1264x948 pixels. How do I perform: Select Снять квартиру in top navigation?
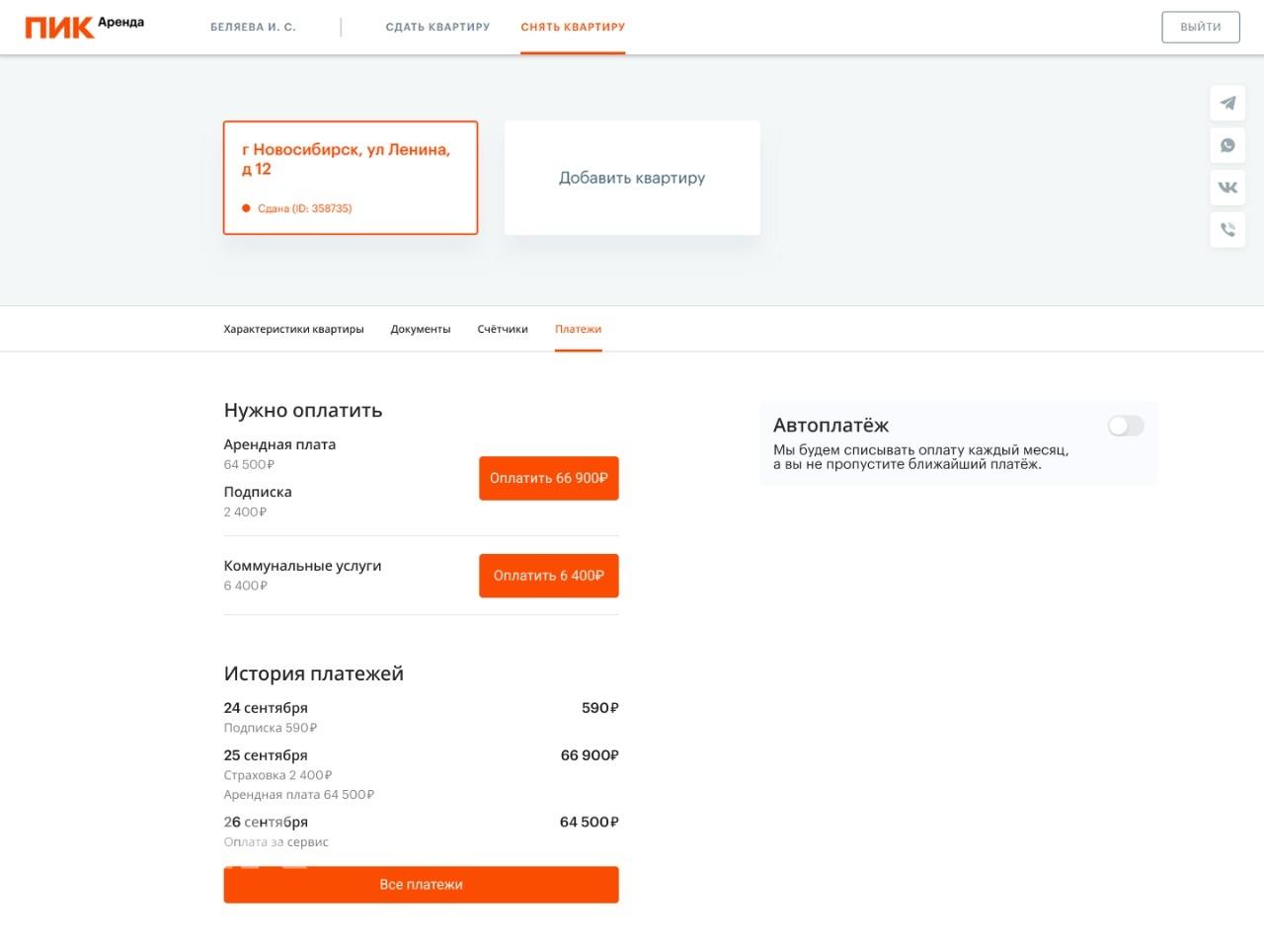click(573, 28)
